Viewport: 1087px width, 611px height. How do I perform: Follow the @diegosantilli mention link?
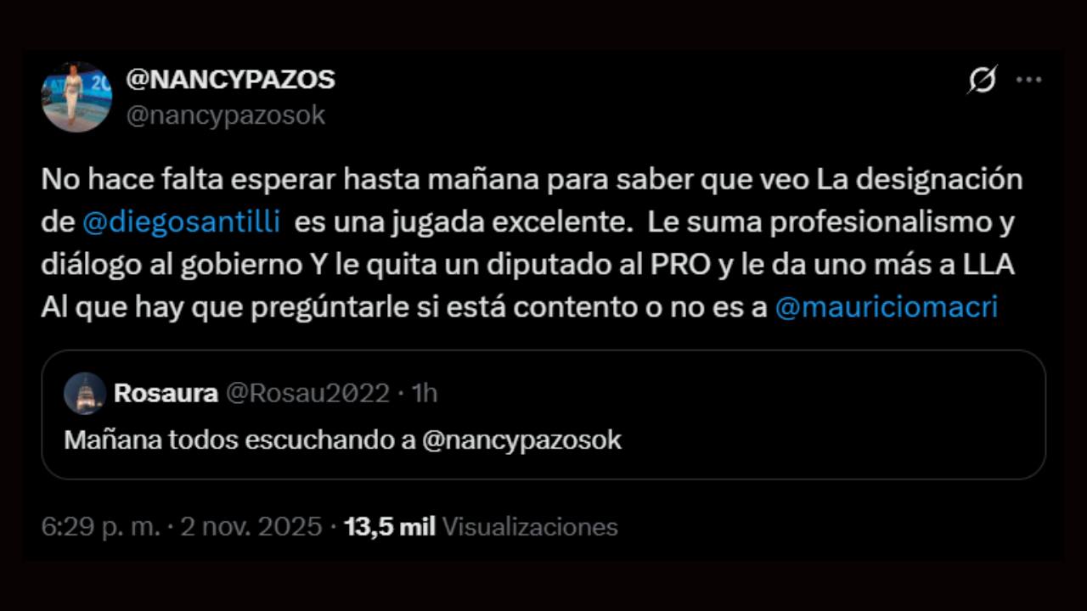pyautogui.click(x=181, y=221)
